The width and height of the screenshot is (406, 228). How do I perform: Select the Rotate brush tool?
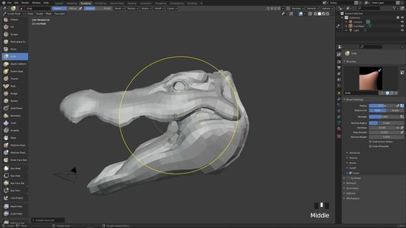click(x=15, y=101)
